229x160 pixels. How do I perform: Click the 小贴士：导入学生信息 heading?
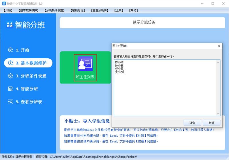pos(87,121)
